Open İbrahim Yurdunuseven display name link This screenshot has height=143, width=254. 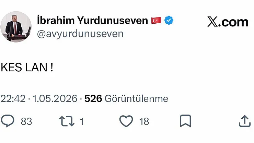point(92,20)
